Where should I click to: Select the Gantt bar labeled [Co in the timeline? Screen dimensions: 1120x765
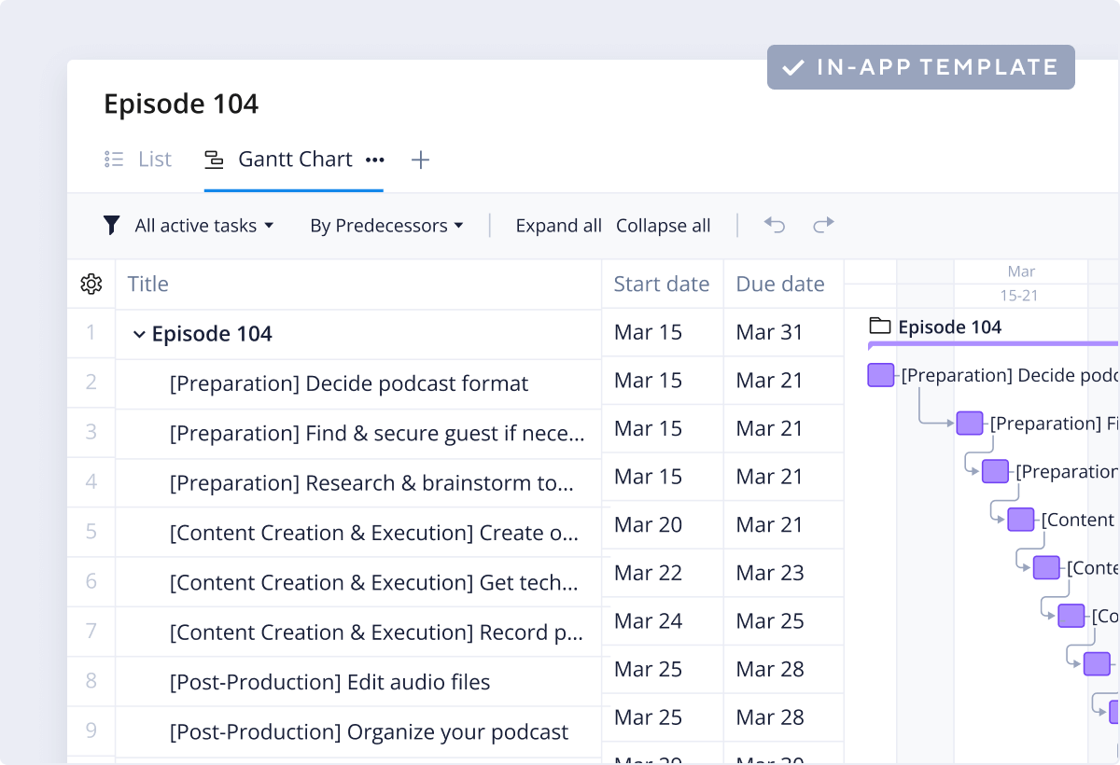pyautogui.click(x=1071, y=616)
